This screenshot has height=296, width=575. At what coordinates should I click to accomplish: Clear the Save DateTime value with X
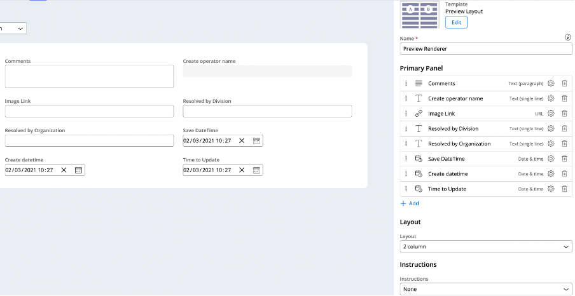tap(242, 140)
